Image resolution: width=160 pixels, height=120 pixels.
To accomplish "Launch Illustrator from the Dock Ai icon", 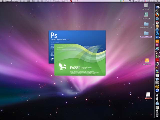I will click(x=157, y=41).
